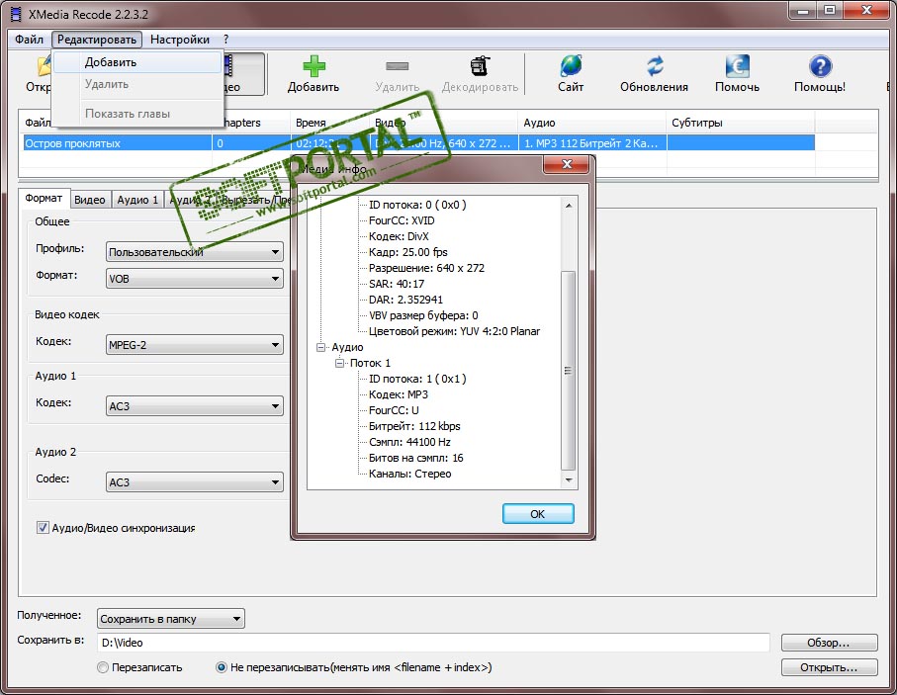
Task: Click the media info vertical scrollbar thumb
Action: 569,371
